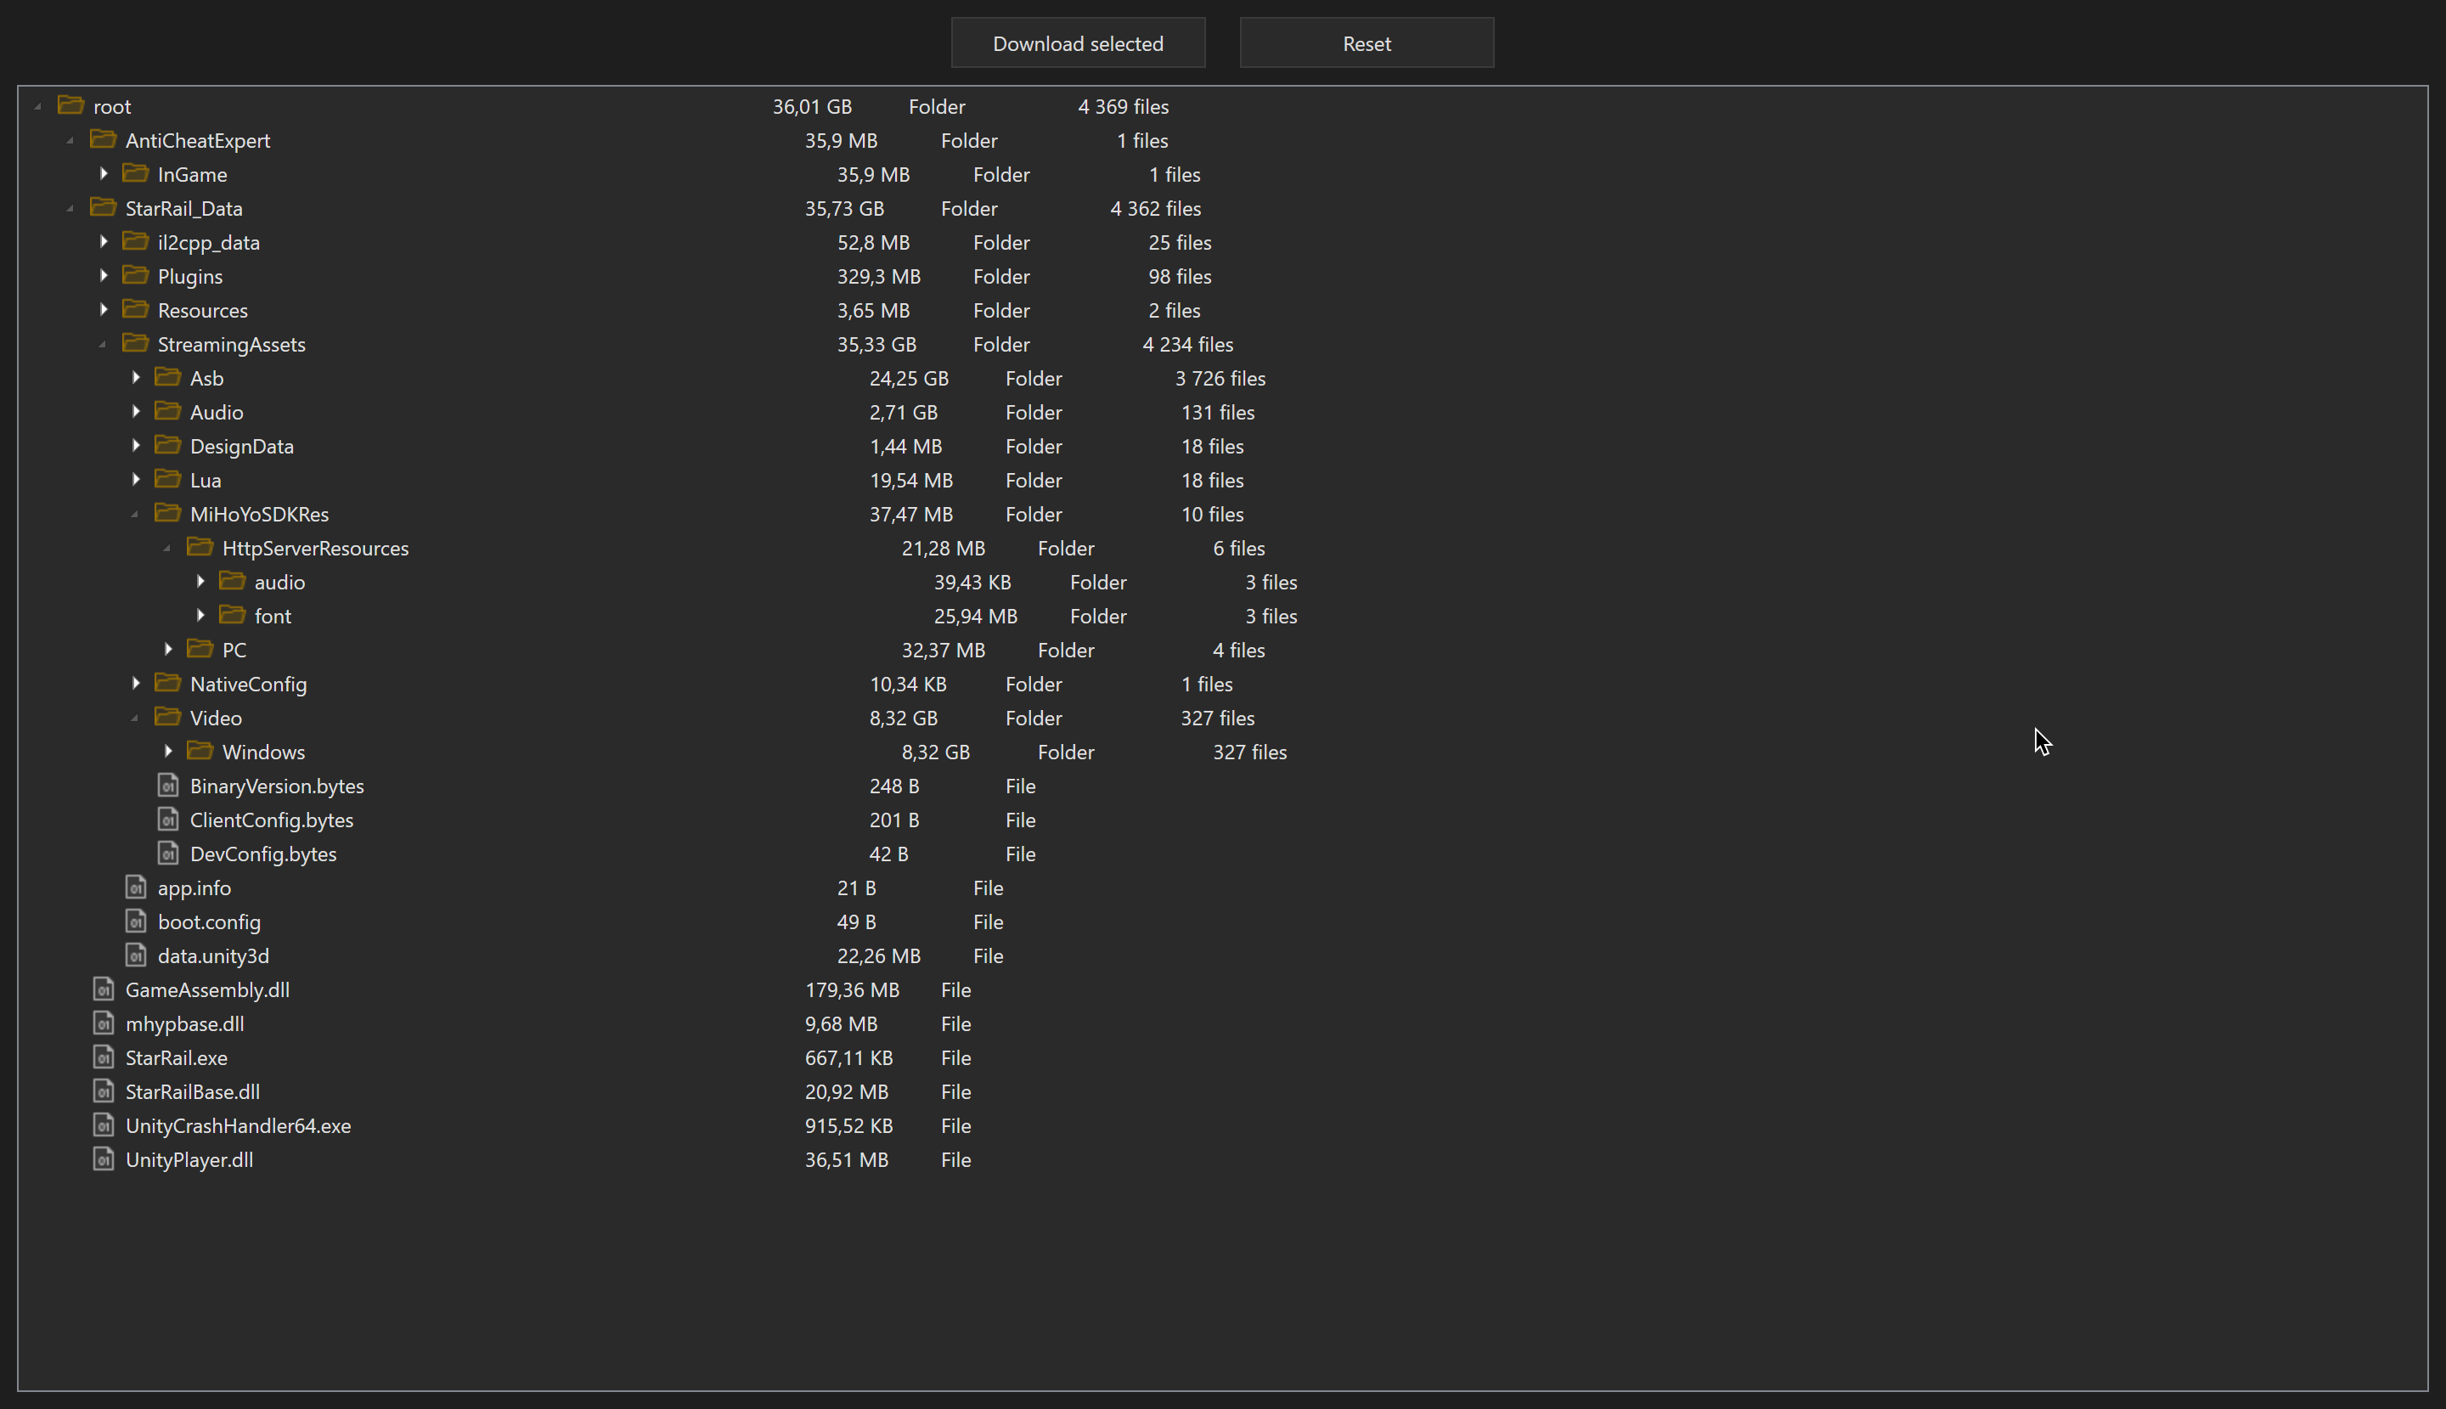Expand the il2cpp_data folder
This screenshot has height=1409, width=2446.
pos(104,242)
